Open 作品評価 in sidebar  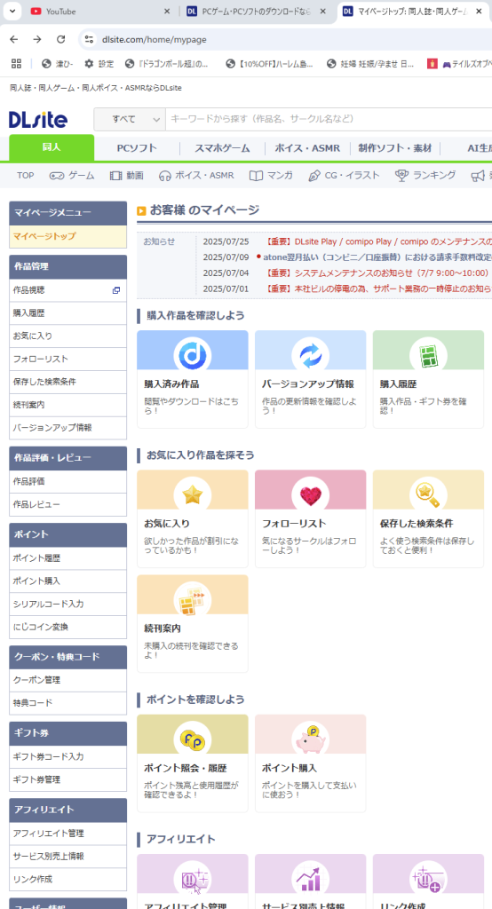tap(67, 482)
